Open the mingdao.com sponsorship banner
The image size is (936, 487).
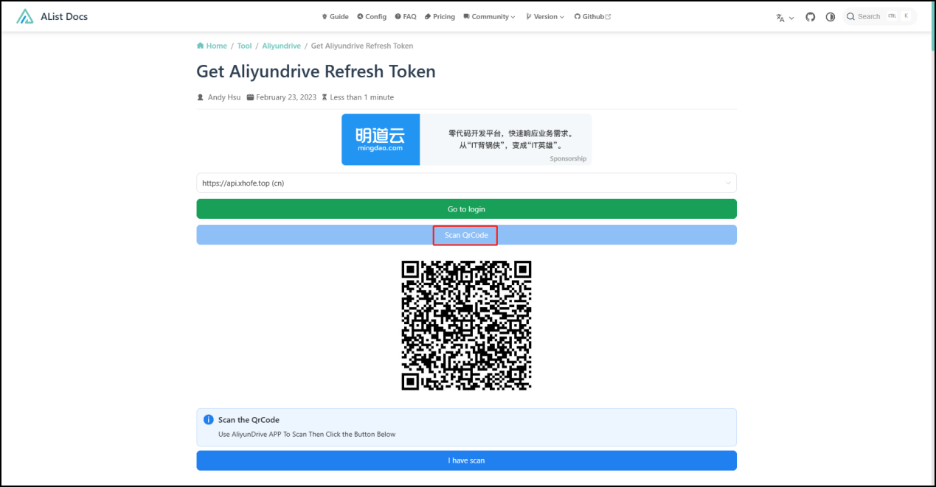coord(466,139)
